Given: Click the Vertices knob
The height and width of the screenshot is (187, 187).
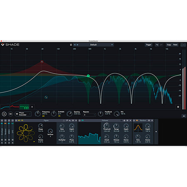Looking at the screenshot, I should 50,131.
